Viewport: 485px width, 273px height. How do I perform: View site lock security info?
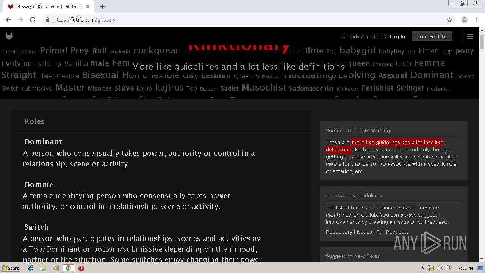(47, 20)
